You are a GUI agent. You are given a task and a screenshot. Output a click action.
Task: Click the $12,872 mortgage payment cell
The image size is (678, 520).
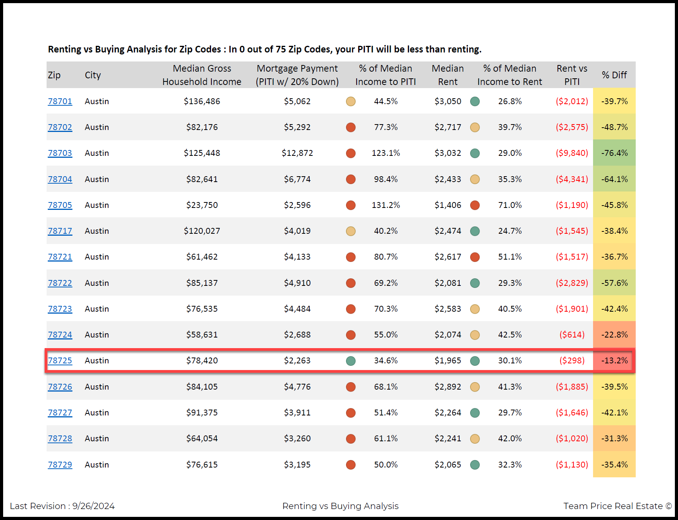297,153
